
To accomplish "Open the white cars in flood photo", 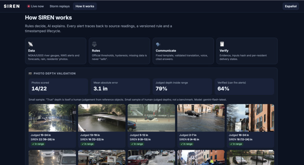I will click(x=52, y=157).
